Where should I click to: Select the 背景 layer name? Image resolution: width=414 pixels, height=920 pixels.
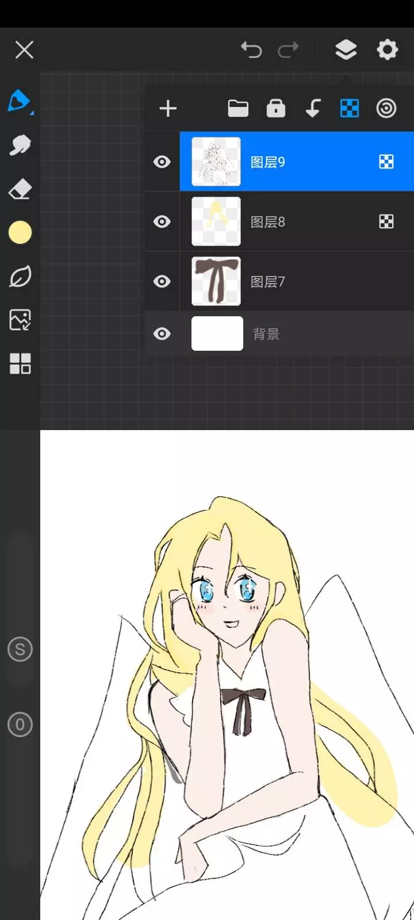[266, 334]
